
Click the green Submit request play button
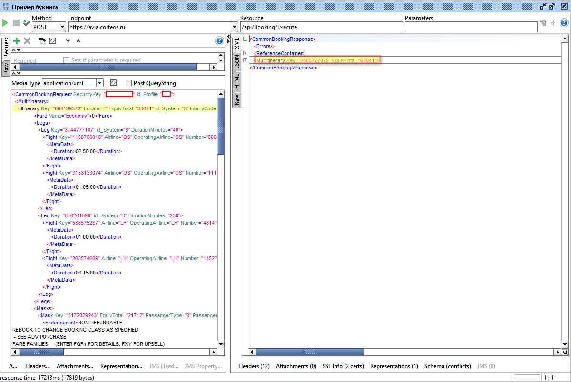[x=5, y=23]
